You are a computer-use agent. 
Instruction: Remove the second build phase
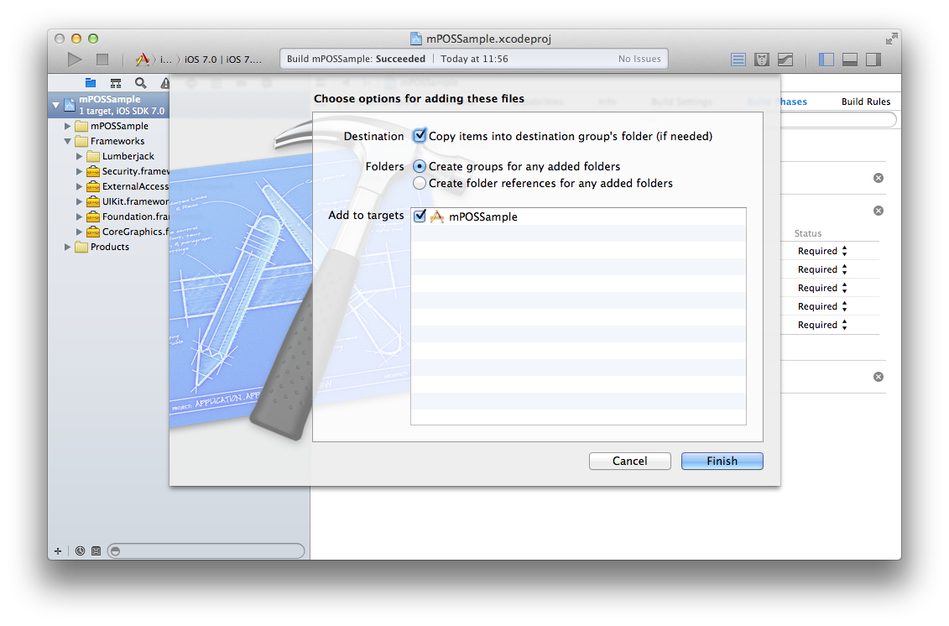(879, 211)
